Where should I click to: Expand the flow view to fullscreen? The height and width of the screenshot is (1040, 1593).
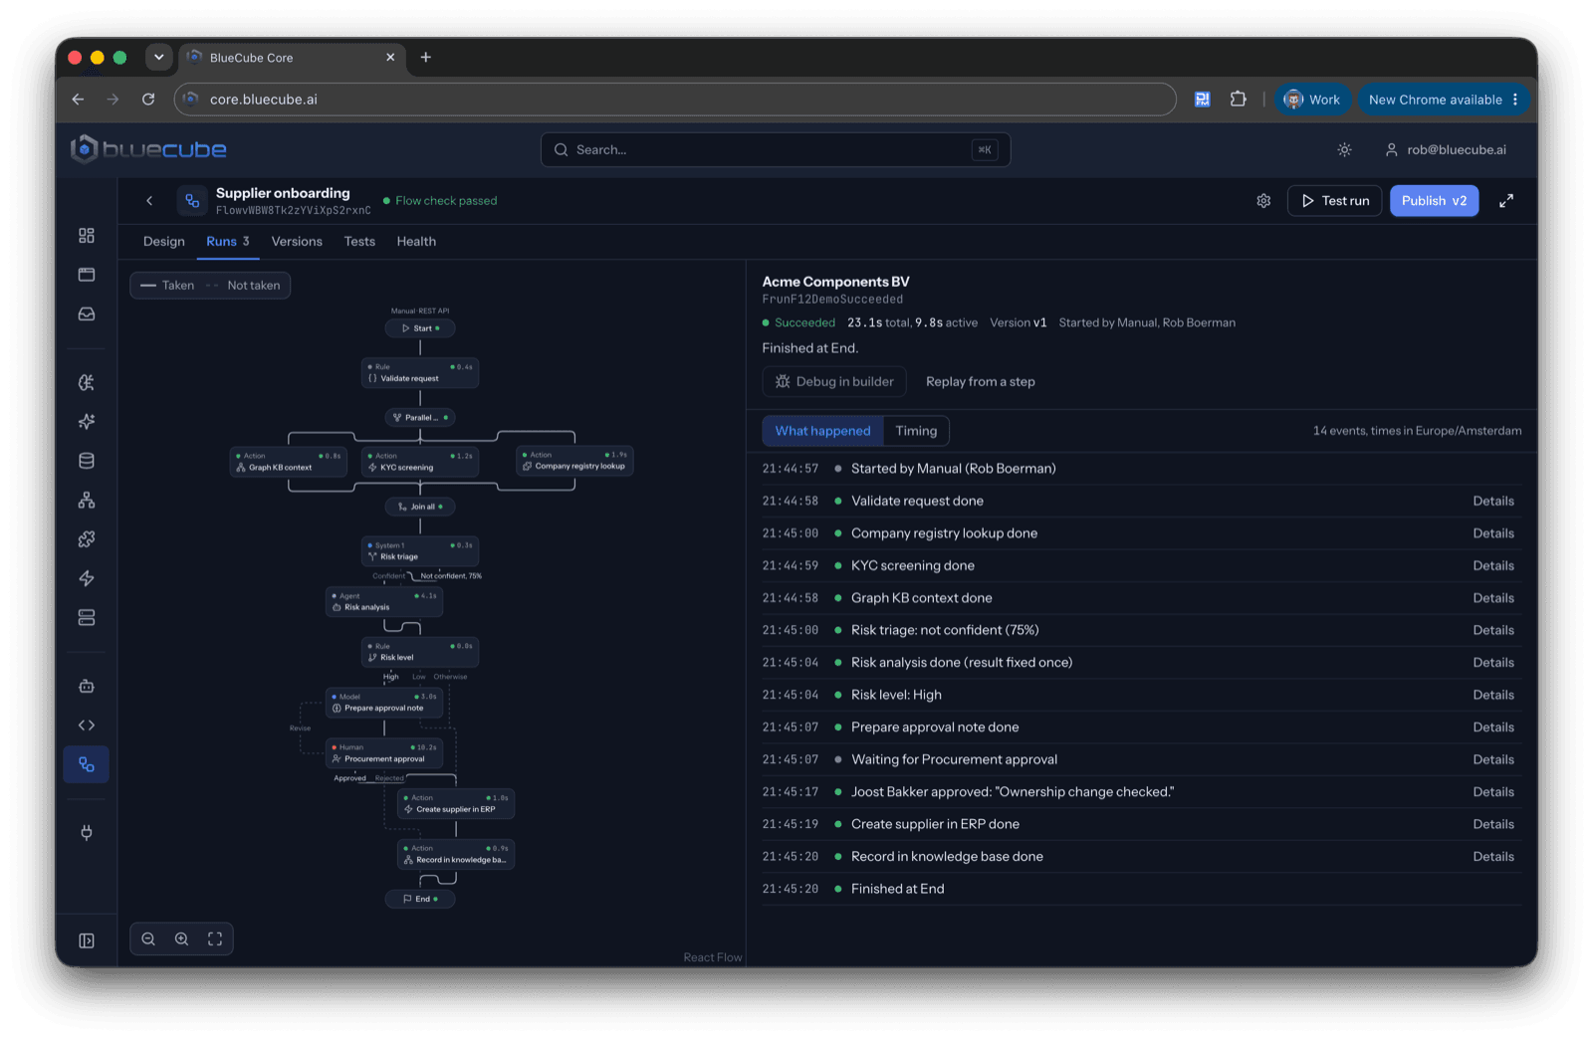click(1506, 201)
